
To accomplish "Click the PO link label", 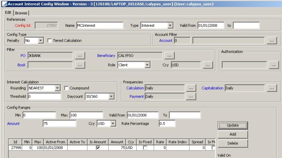I will coord(23,56).
